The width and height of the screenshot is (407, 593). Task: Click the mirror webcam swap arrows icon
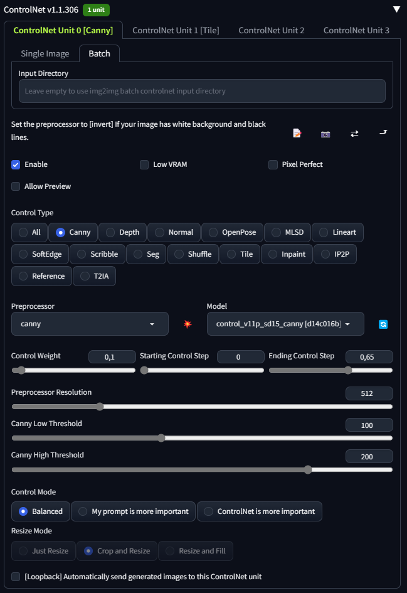point(354,134)
